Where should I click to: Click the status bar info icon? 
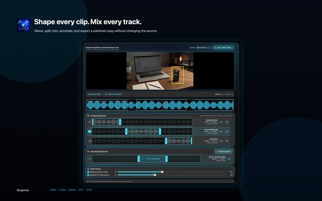88,181
